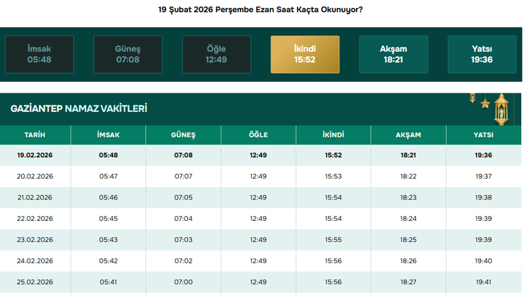This screenshot has height=296, width=526.
Task: Click Güneş value 07:00 in table
Action: (183, 282)
